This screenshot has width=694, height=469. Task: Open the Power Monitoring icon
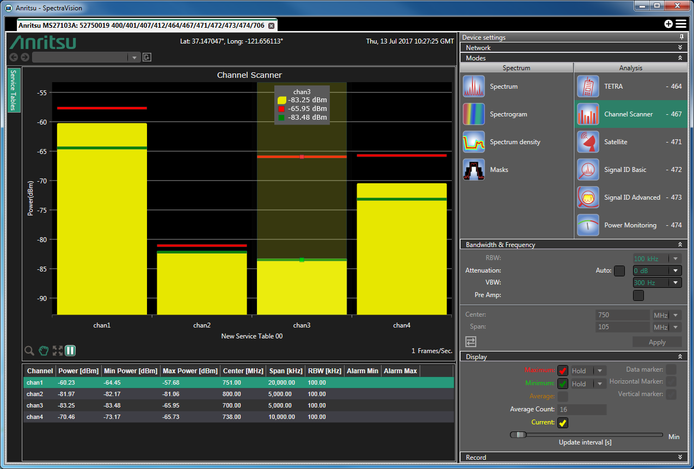(x=588, y=225)
